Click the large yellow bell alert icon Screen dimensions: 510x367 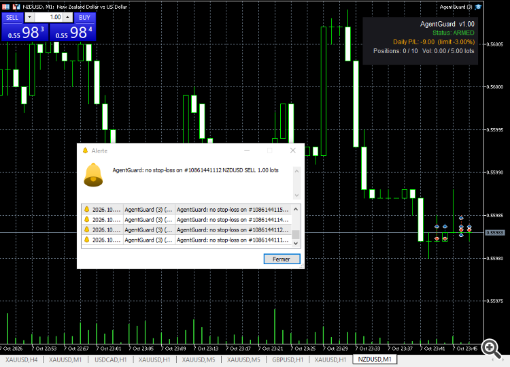(93, 175)
